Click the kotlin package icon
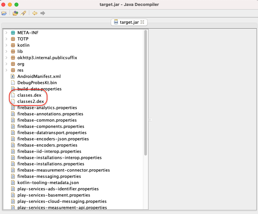Image resolution: width=258 pixels, height=214 pixels. point(13,45)
